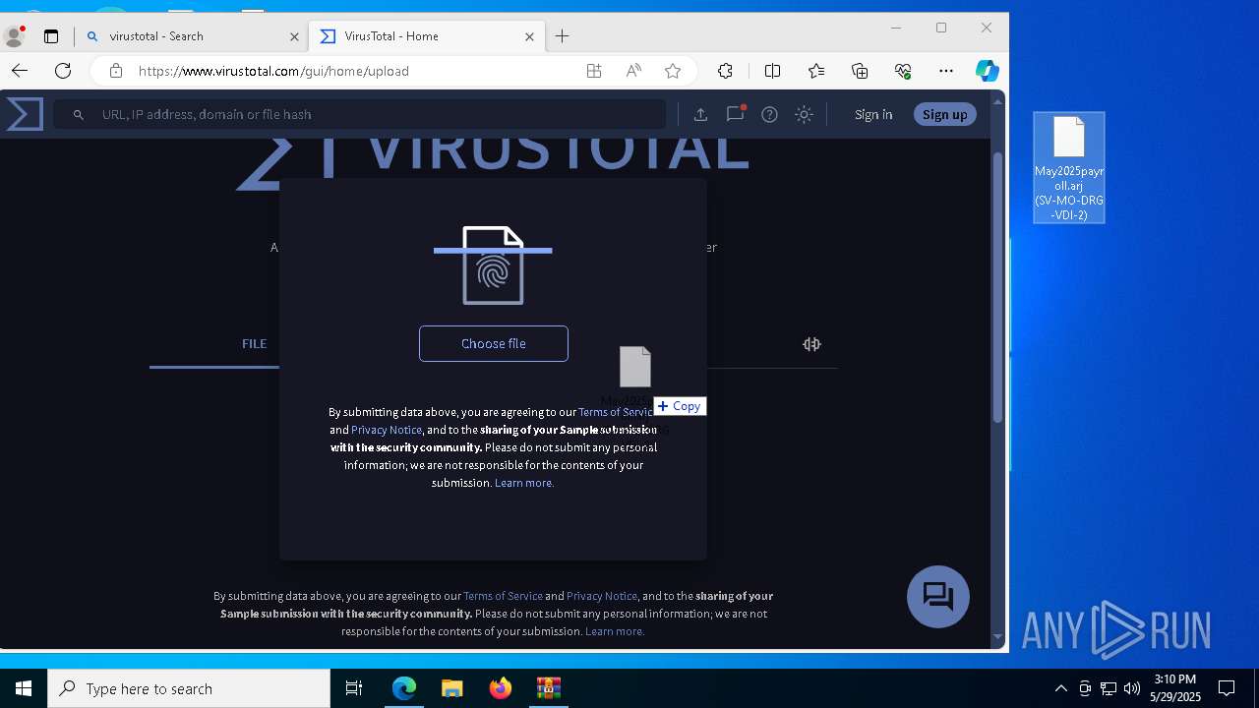This screenshot has width=1259, height=708.
Task: Open the notifications icon in VirusTotal header
Action: (x=735, y=114)
